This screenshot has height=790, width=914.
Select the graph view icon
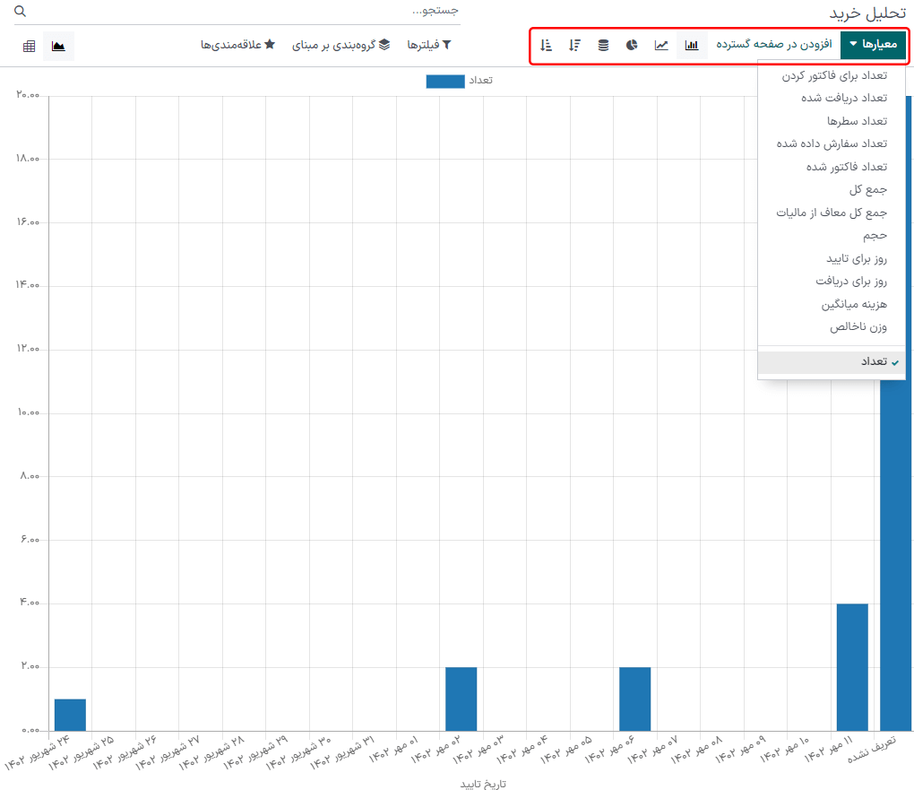point(58,46)
